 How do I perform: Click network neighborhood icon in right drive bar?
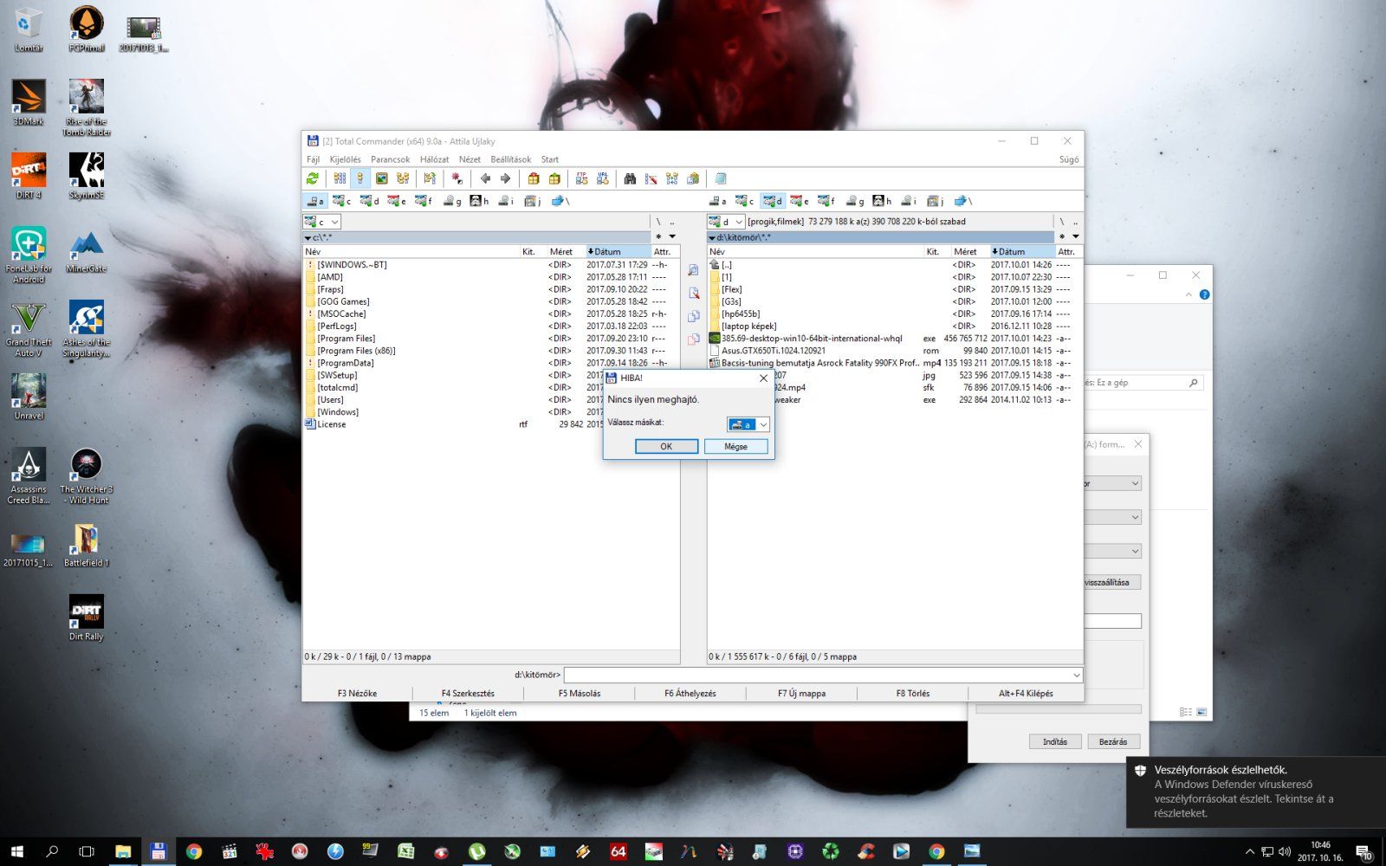(962, 201)
